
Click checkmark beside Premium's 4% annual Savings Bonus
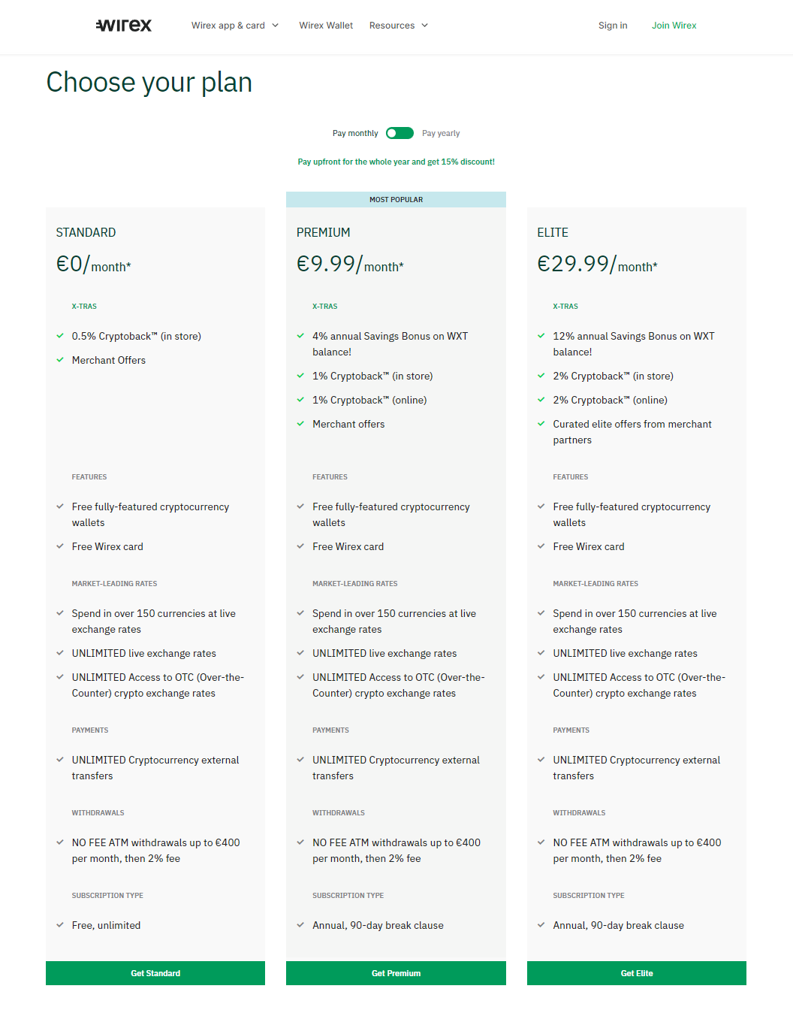click(300, 336)
